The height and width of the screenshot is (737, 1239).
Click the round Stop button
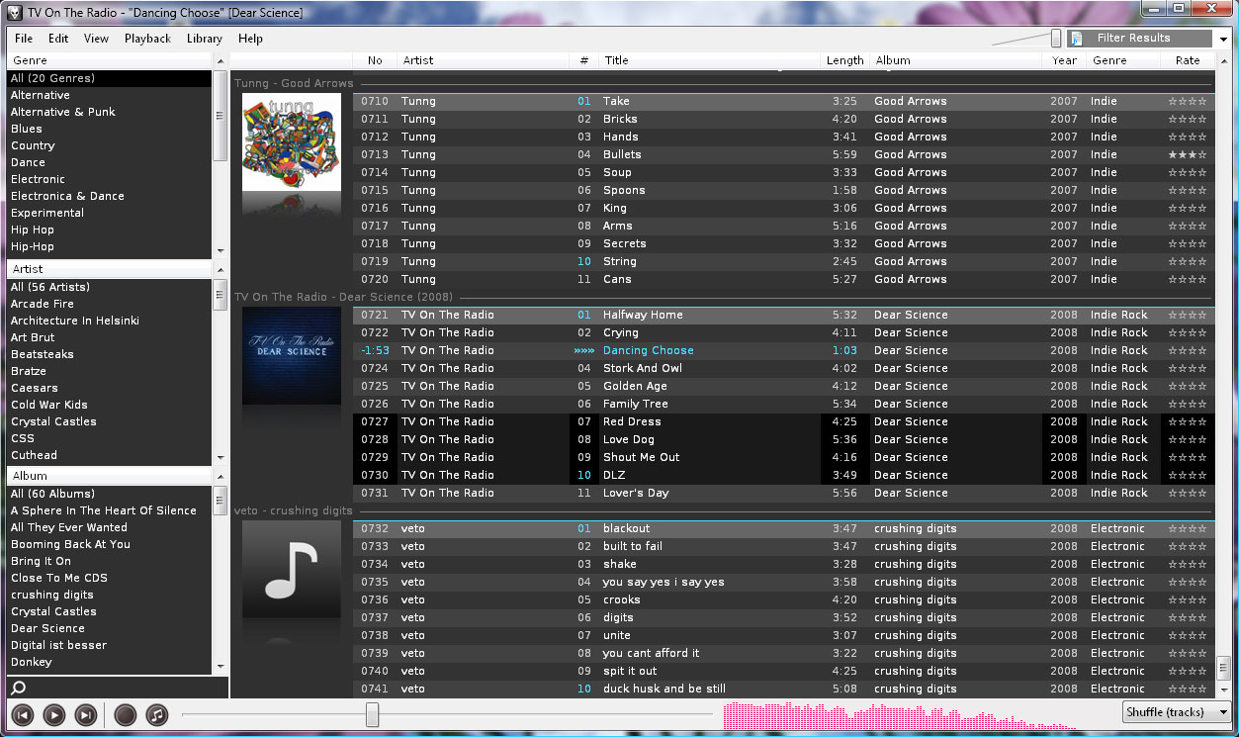[x=125, y=714]
